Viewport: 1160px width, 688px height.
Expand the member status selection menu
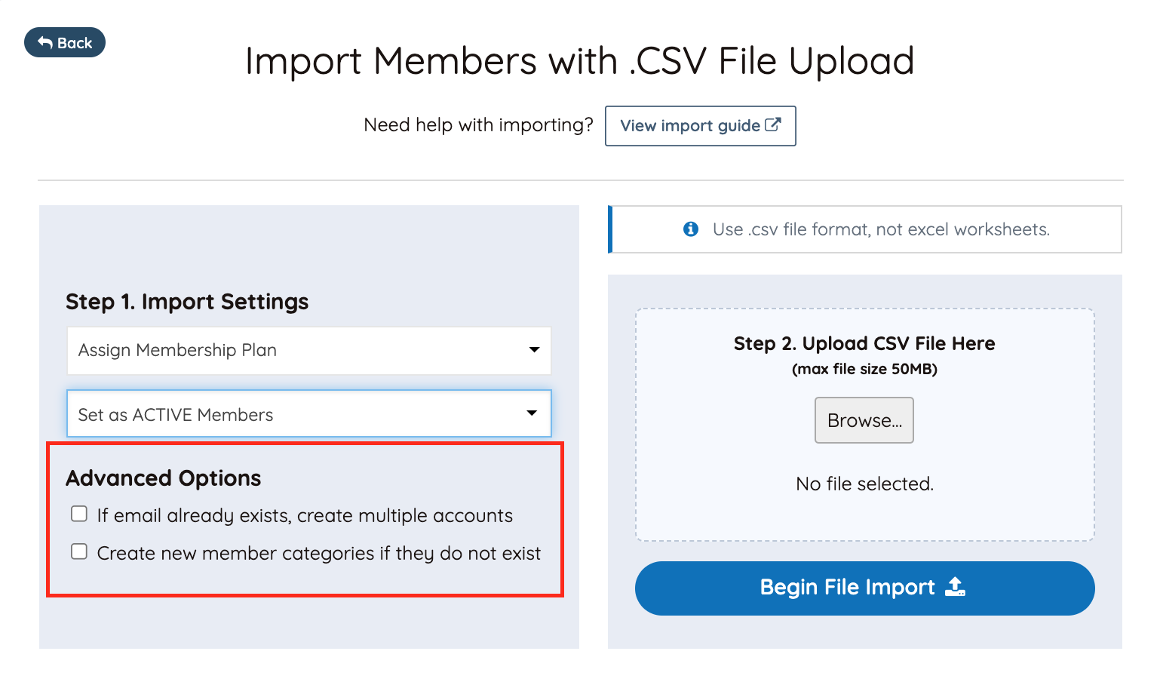pyautogui.click(x=308, y=413)
